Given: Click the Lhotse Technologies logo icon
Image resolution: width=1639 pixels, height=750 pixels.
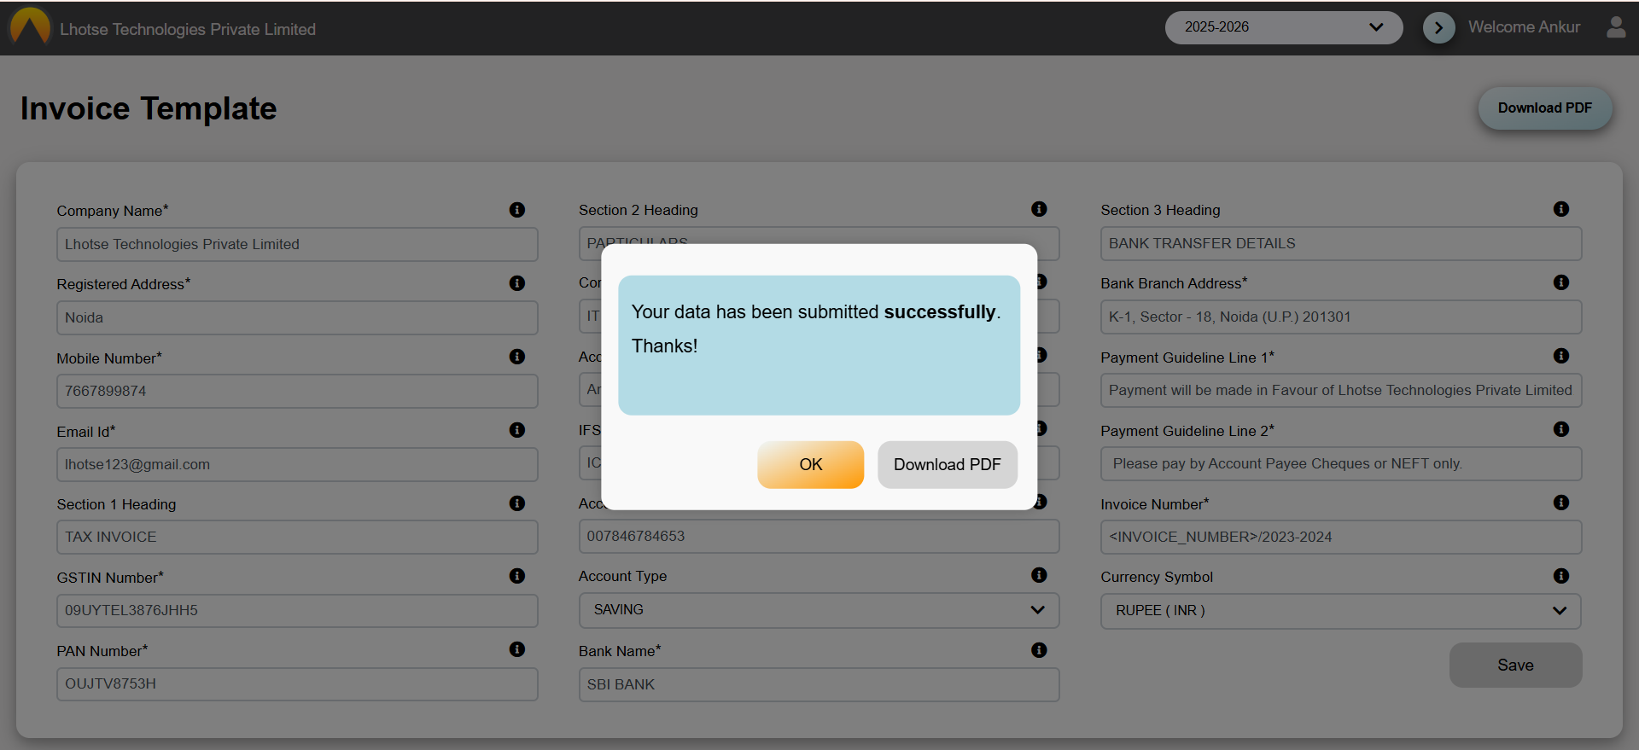Looking at the screenshot, I should 30,26.
